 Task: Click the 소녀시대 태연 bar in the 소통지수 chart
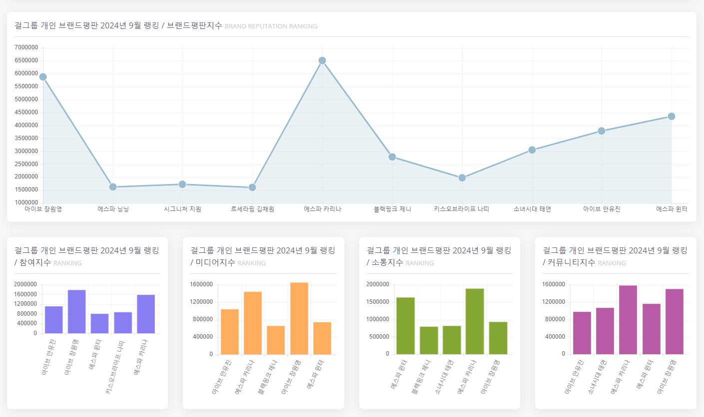[x=452, y=340]
